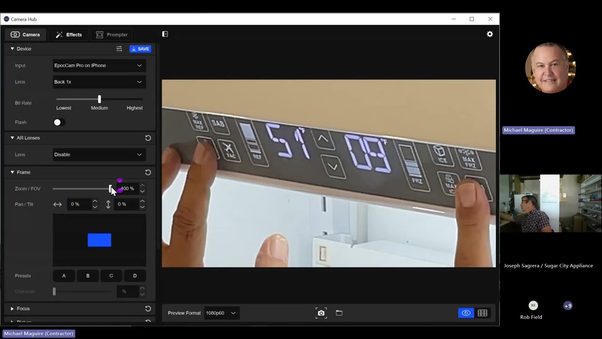Open Device profile adjustments icon
The width and height of the screenshot is (602, 339).
click(x=119, y=48)
